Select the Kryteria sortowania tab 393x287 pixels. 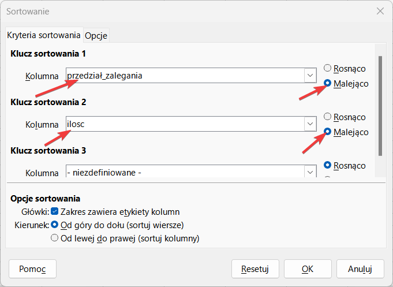44,35
